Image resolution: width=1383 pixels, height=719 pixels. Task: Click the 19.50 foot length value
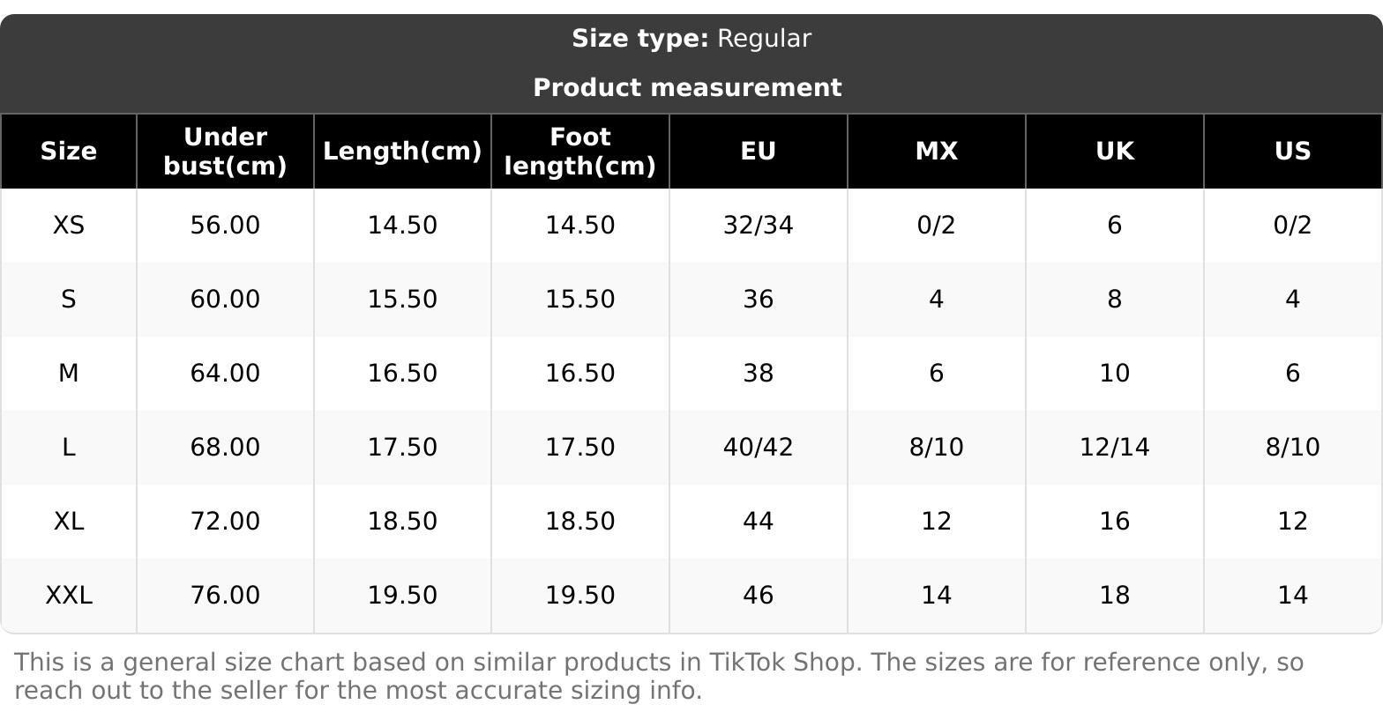point(579,596)
